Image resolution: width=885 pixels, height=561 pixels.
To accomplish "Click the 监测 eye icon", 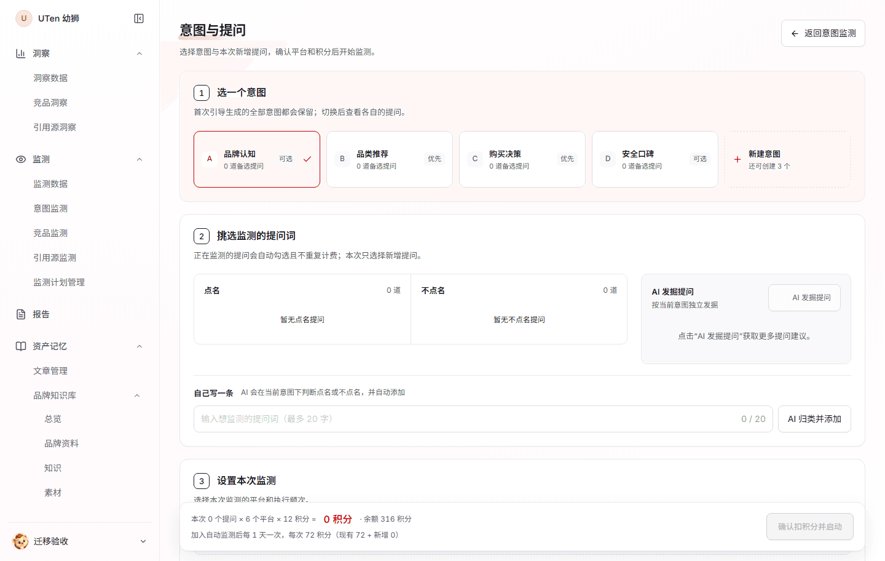I will [x=21, y=159].
